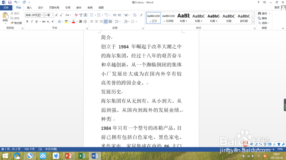Undo the last action
The height and width of the screenshot is (160, 286).
16,2
